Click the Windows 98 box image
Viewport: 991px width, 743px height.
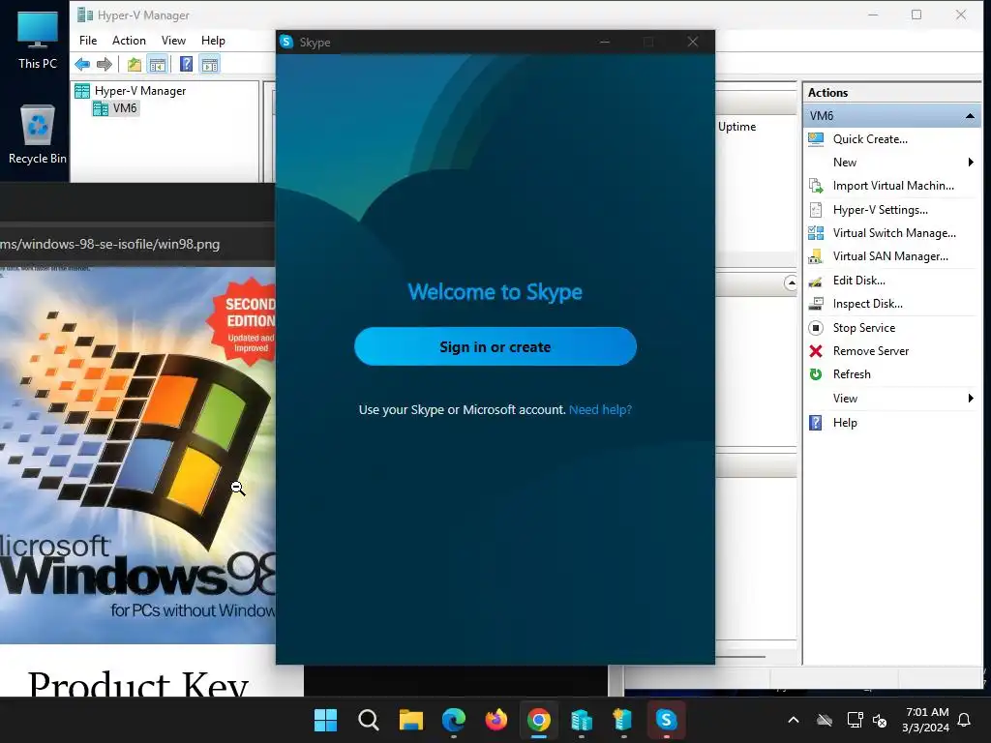click(x=137, y=456)
